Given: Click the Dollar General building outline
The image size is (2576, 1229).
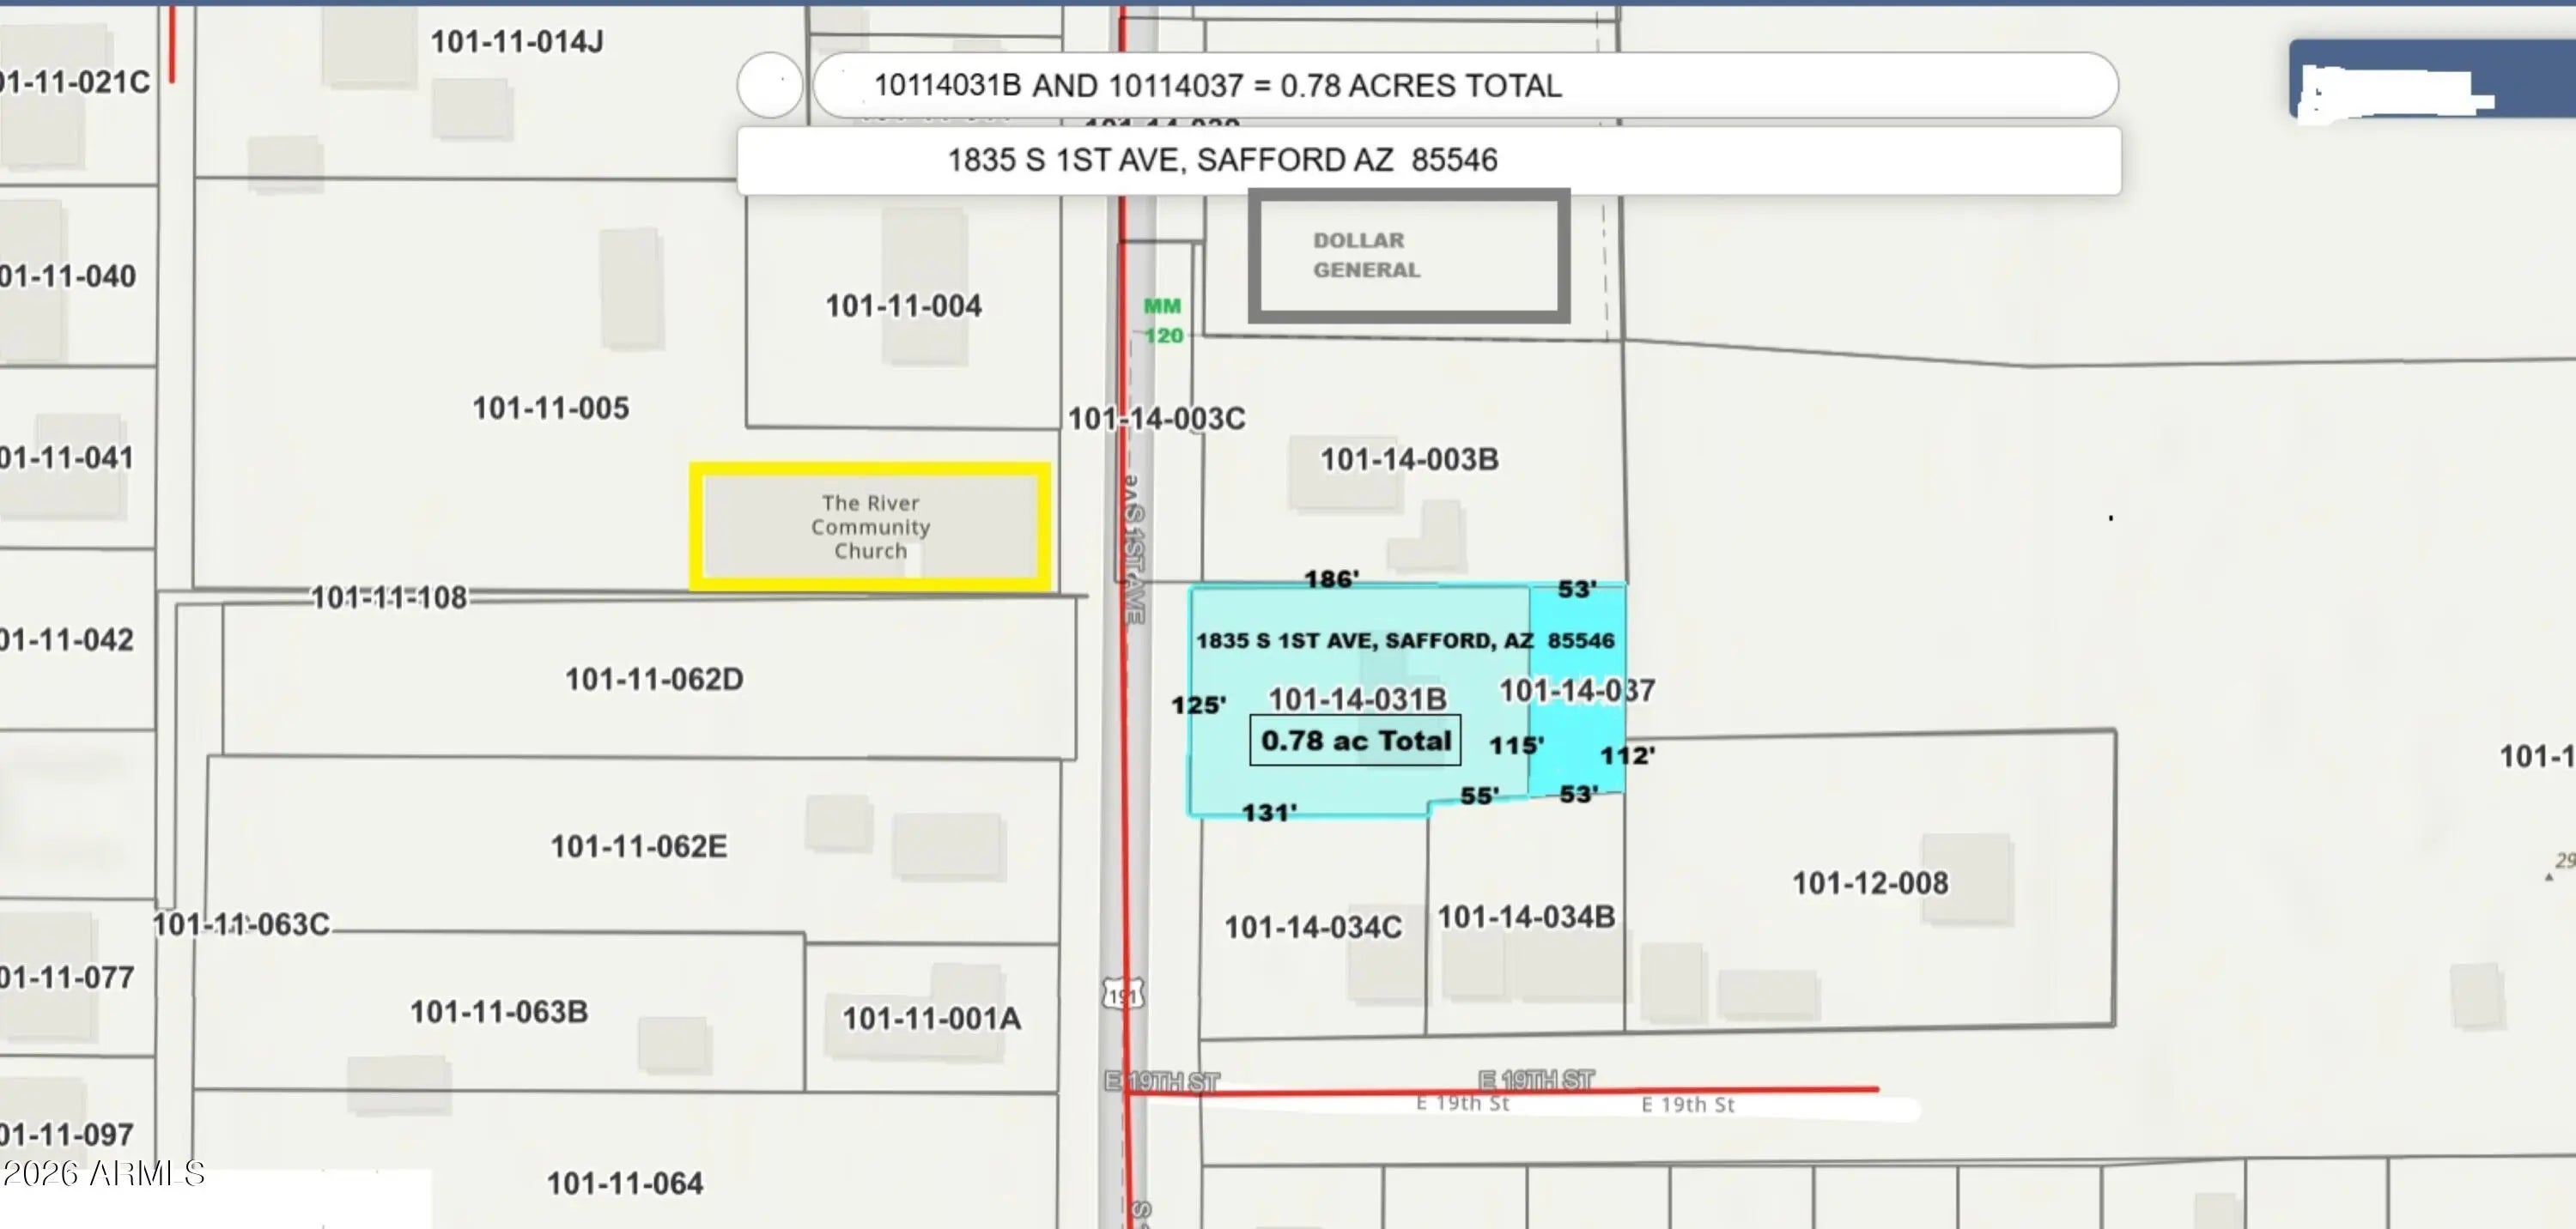Looking at the screenshot, I should [x=1408, y=256].
